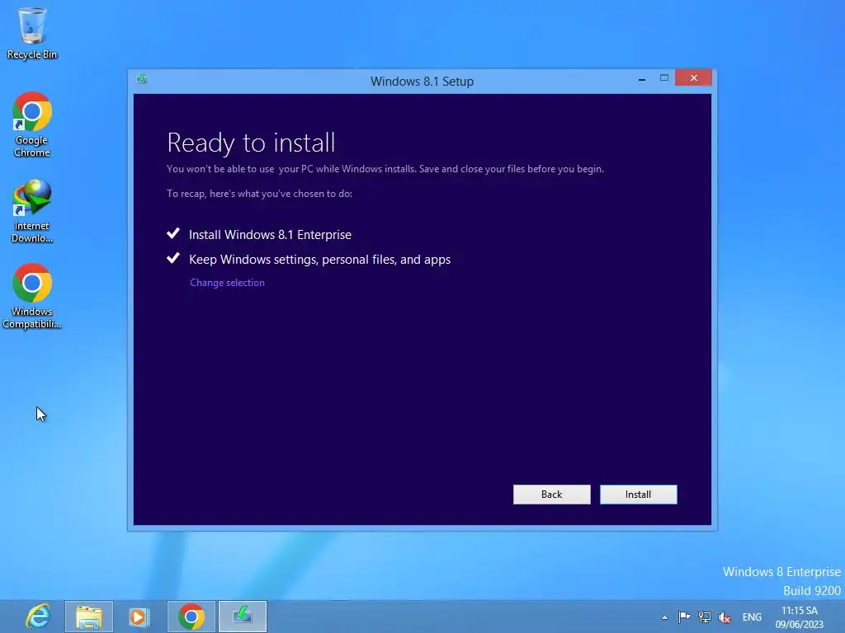Open the Recycle Bin desktop icon
Screen dimensions: 845x633
pos(32,33)
